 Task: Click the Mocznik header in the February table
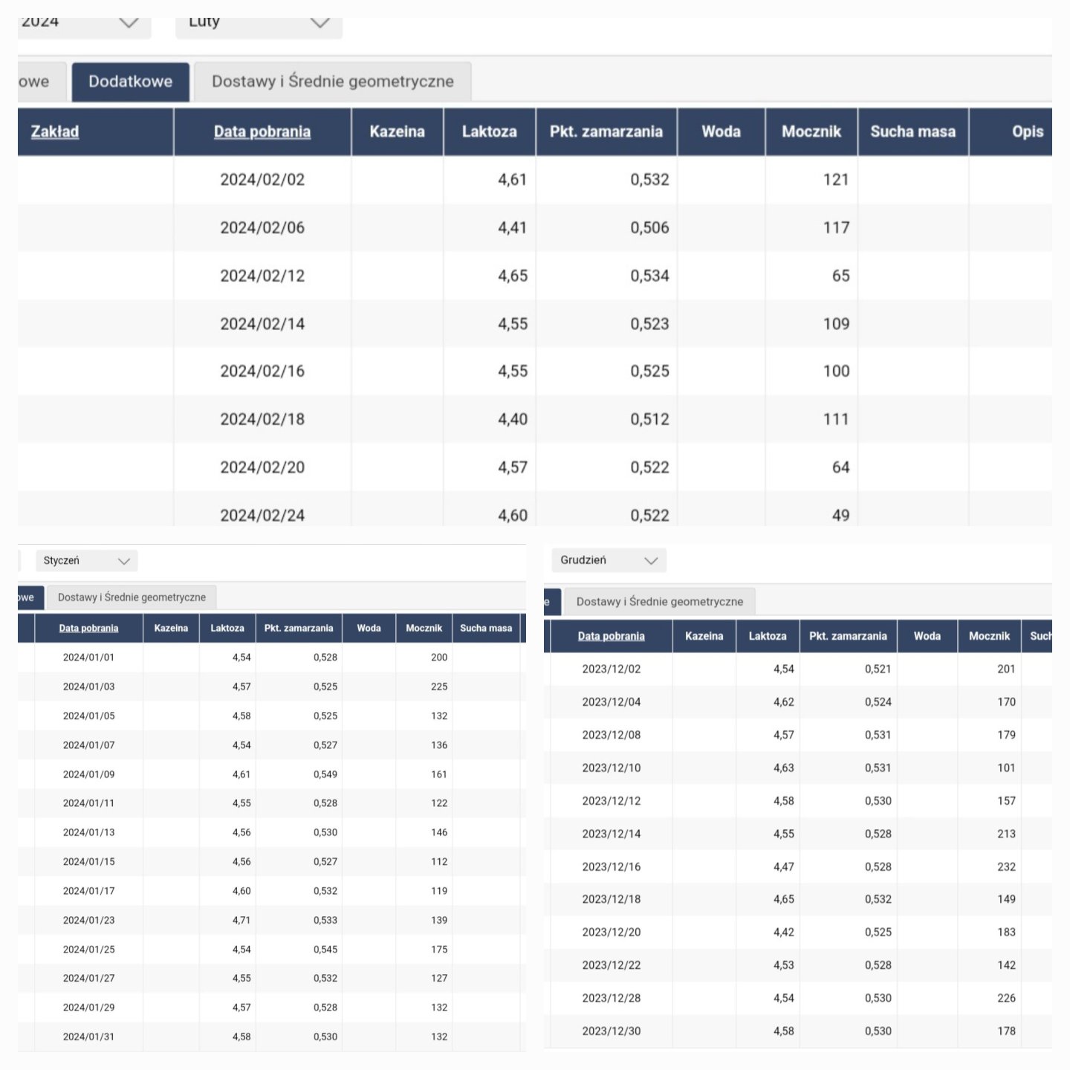811,132
